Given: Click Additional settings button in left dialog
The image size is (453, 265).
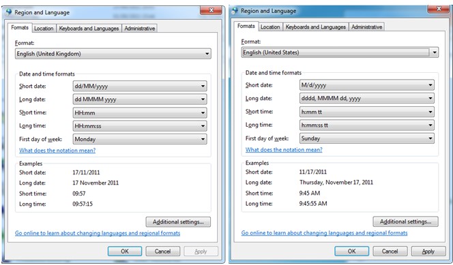Looking at the screenshot, I should 178,222.
